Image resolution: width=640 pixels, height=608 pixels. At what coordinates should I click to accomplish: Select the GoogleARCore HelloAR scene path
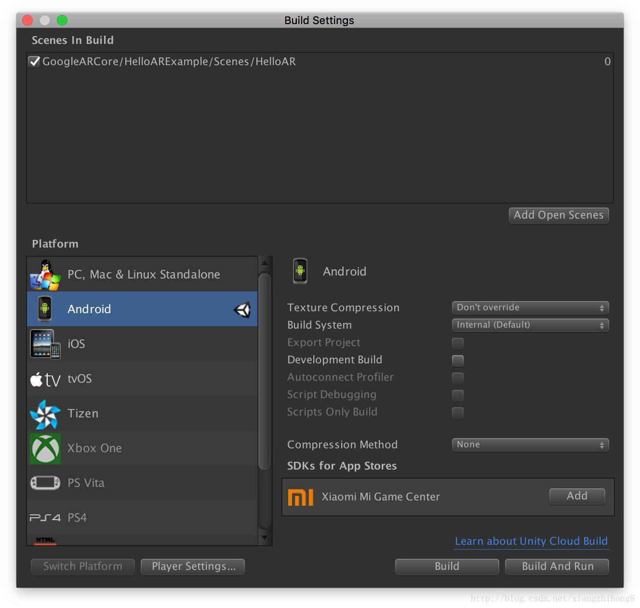pyautogui.click(x=169, y=62)
